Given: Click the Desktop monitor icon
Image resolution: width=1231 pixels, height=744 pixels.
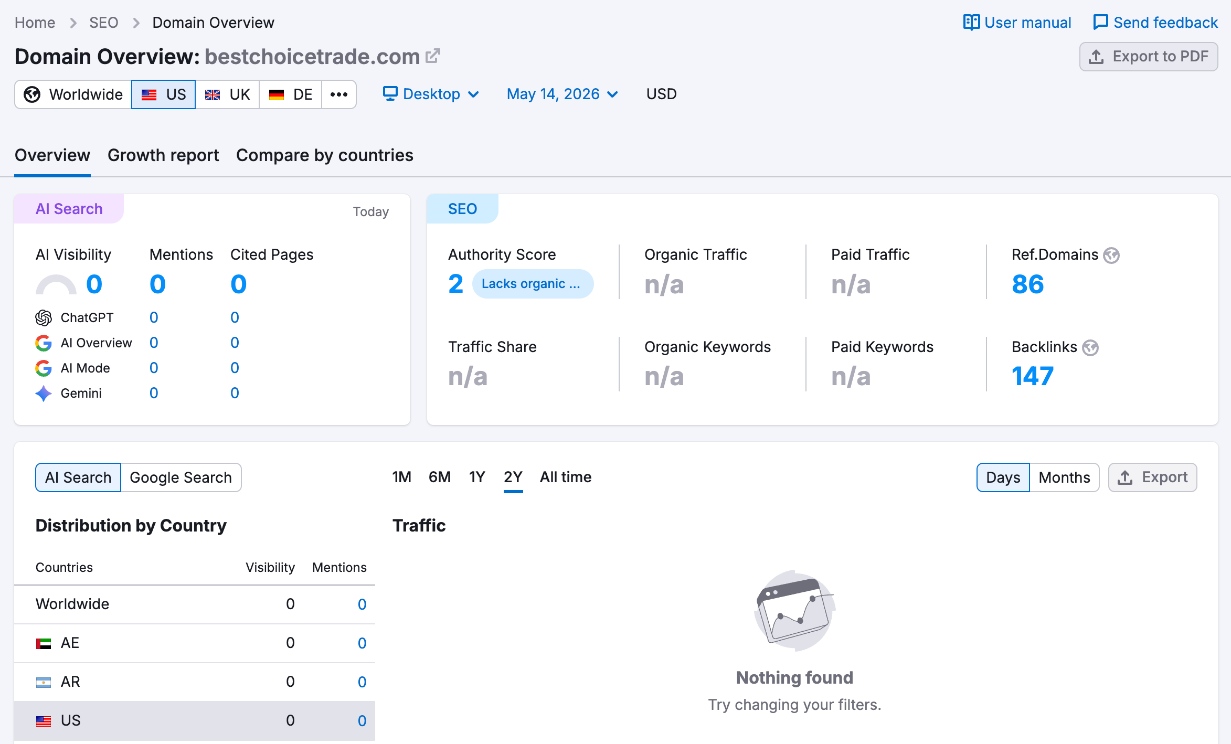Looking at the screenshot, I should coord(390,94).
